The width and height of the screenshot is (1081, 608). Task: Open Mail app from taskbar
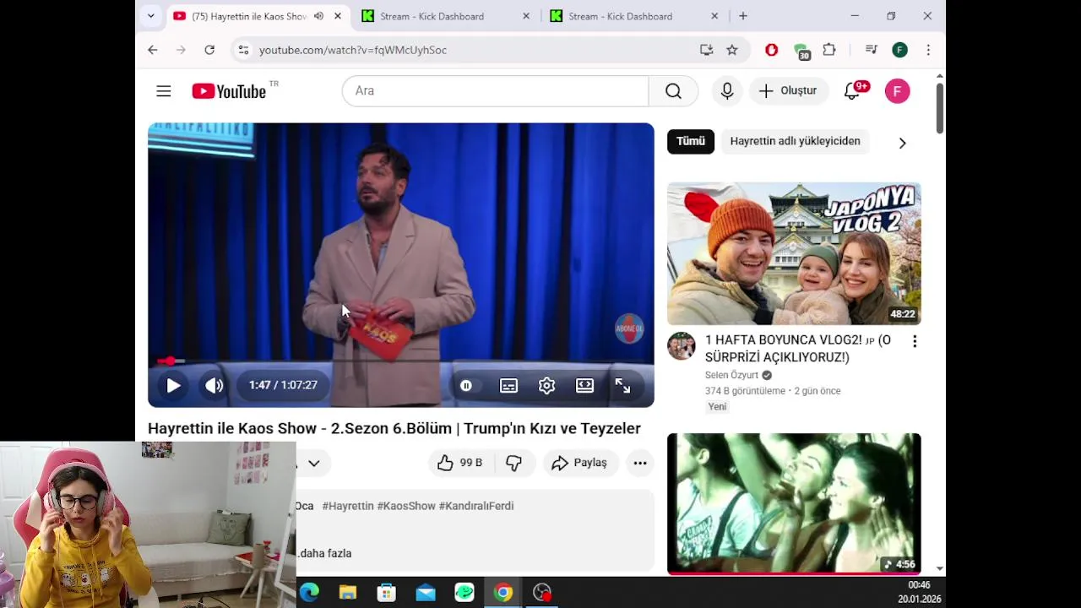426,593
